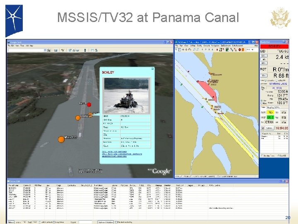
Task: Click the SCHLEY tugboat photo thumbnail
Action: point(126,96)
